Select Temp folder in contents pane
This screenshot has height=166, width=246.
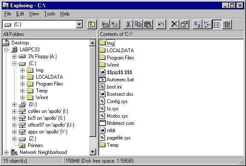click(x=109, y=145)
